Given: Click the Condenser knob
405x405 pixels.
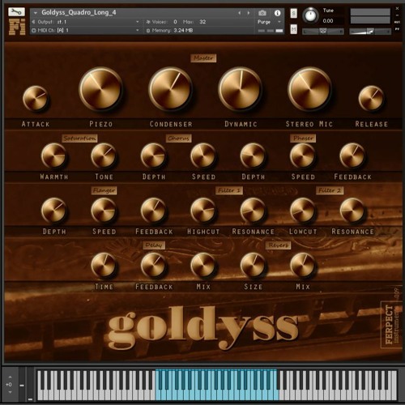Looking at the screenshot, I should 170,89.
